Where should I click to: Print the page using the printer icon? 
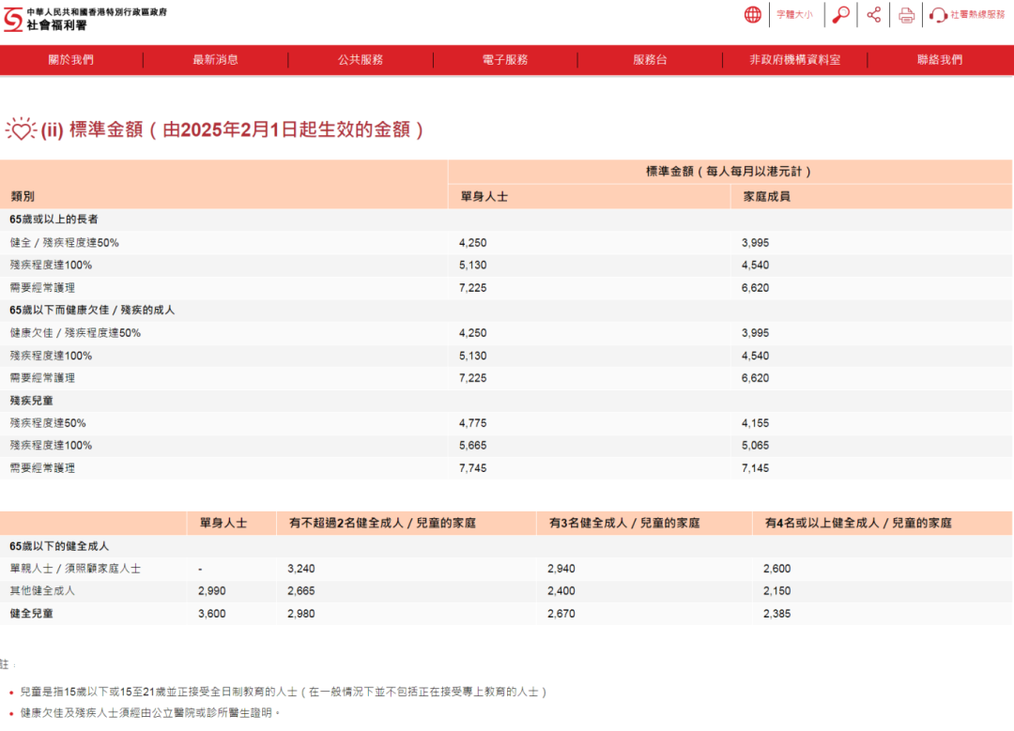click(x=905, y=14)
